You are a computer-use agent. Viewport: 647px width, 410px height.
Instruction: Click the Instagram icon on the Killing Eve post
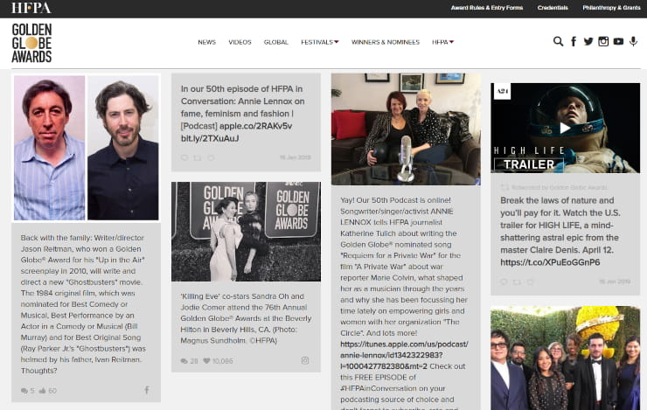[305, 360]
